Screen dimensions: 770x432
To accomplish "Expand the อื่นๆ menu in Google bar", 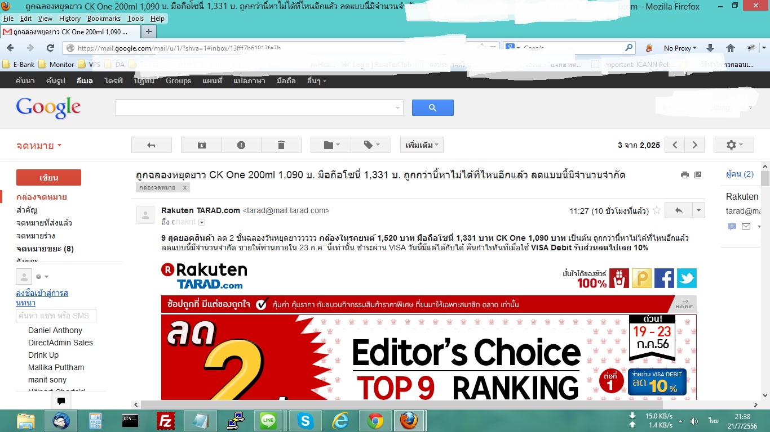I will (317, 80).
